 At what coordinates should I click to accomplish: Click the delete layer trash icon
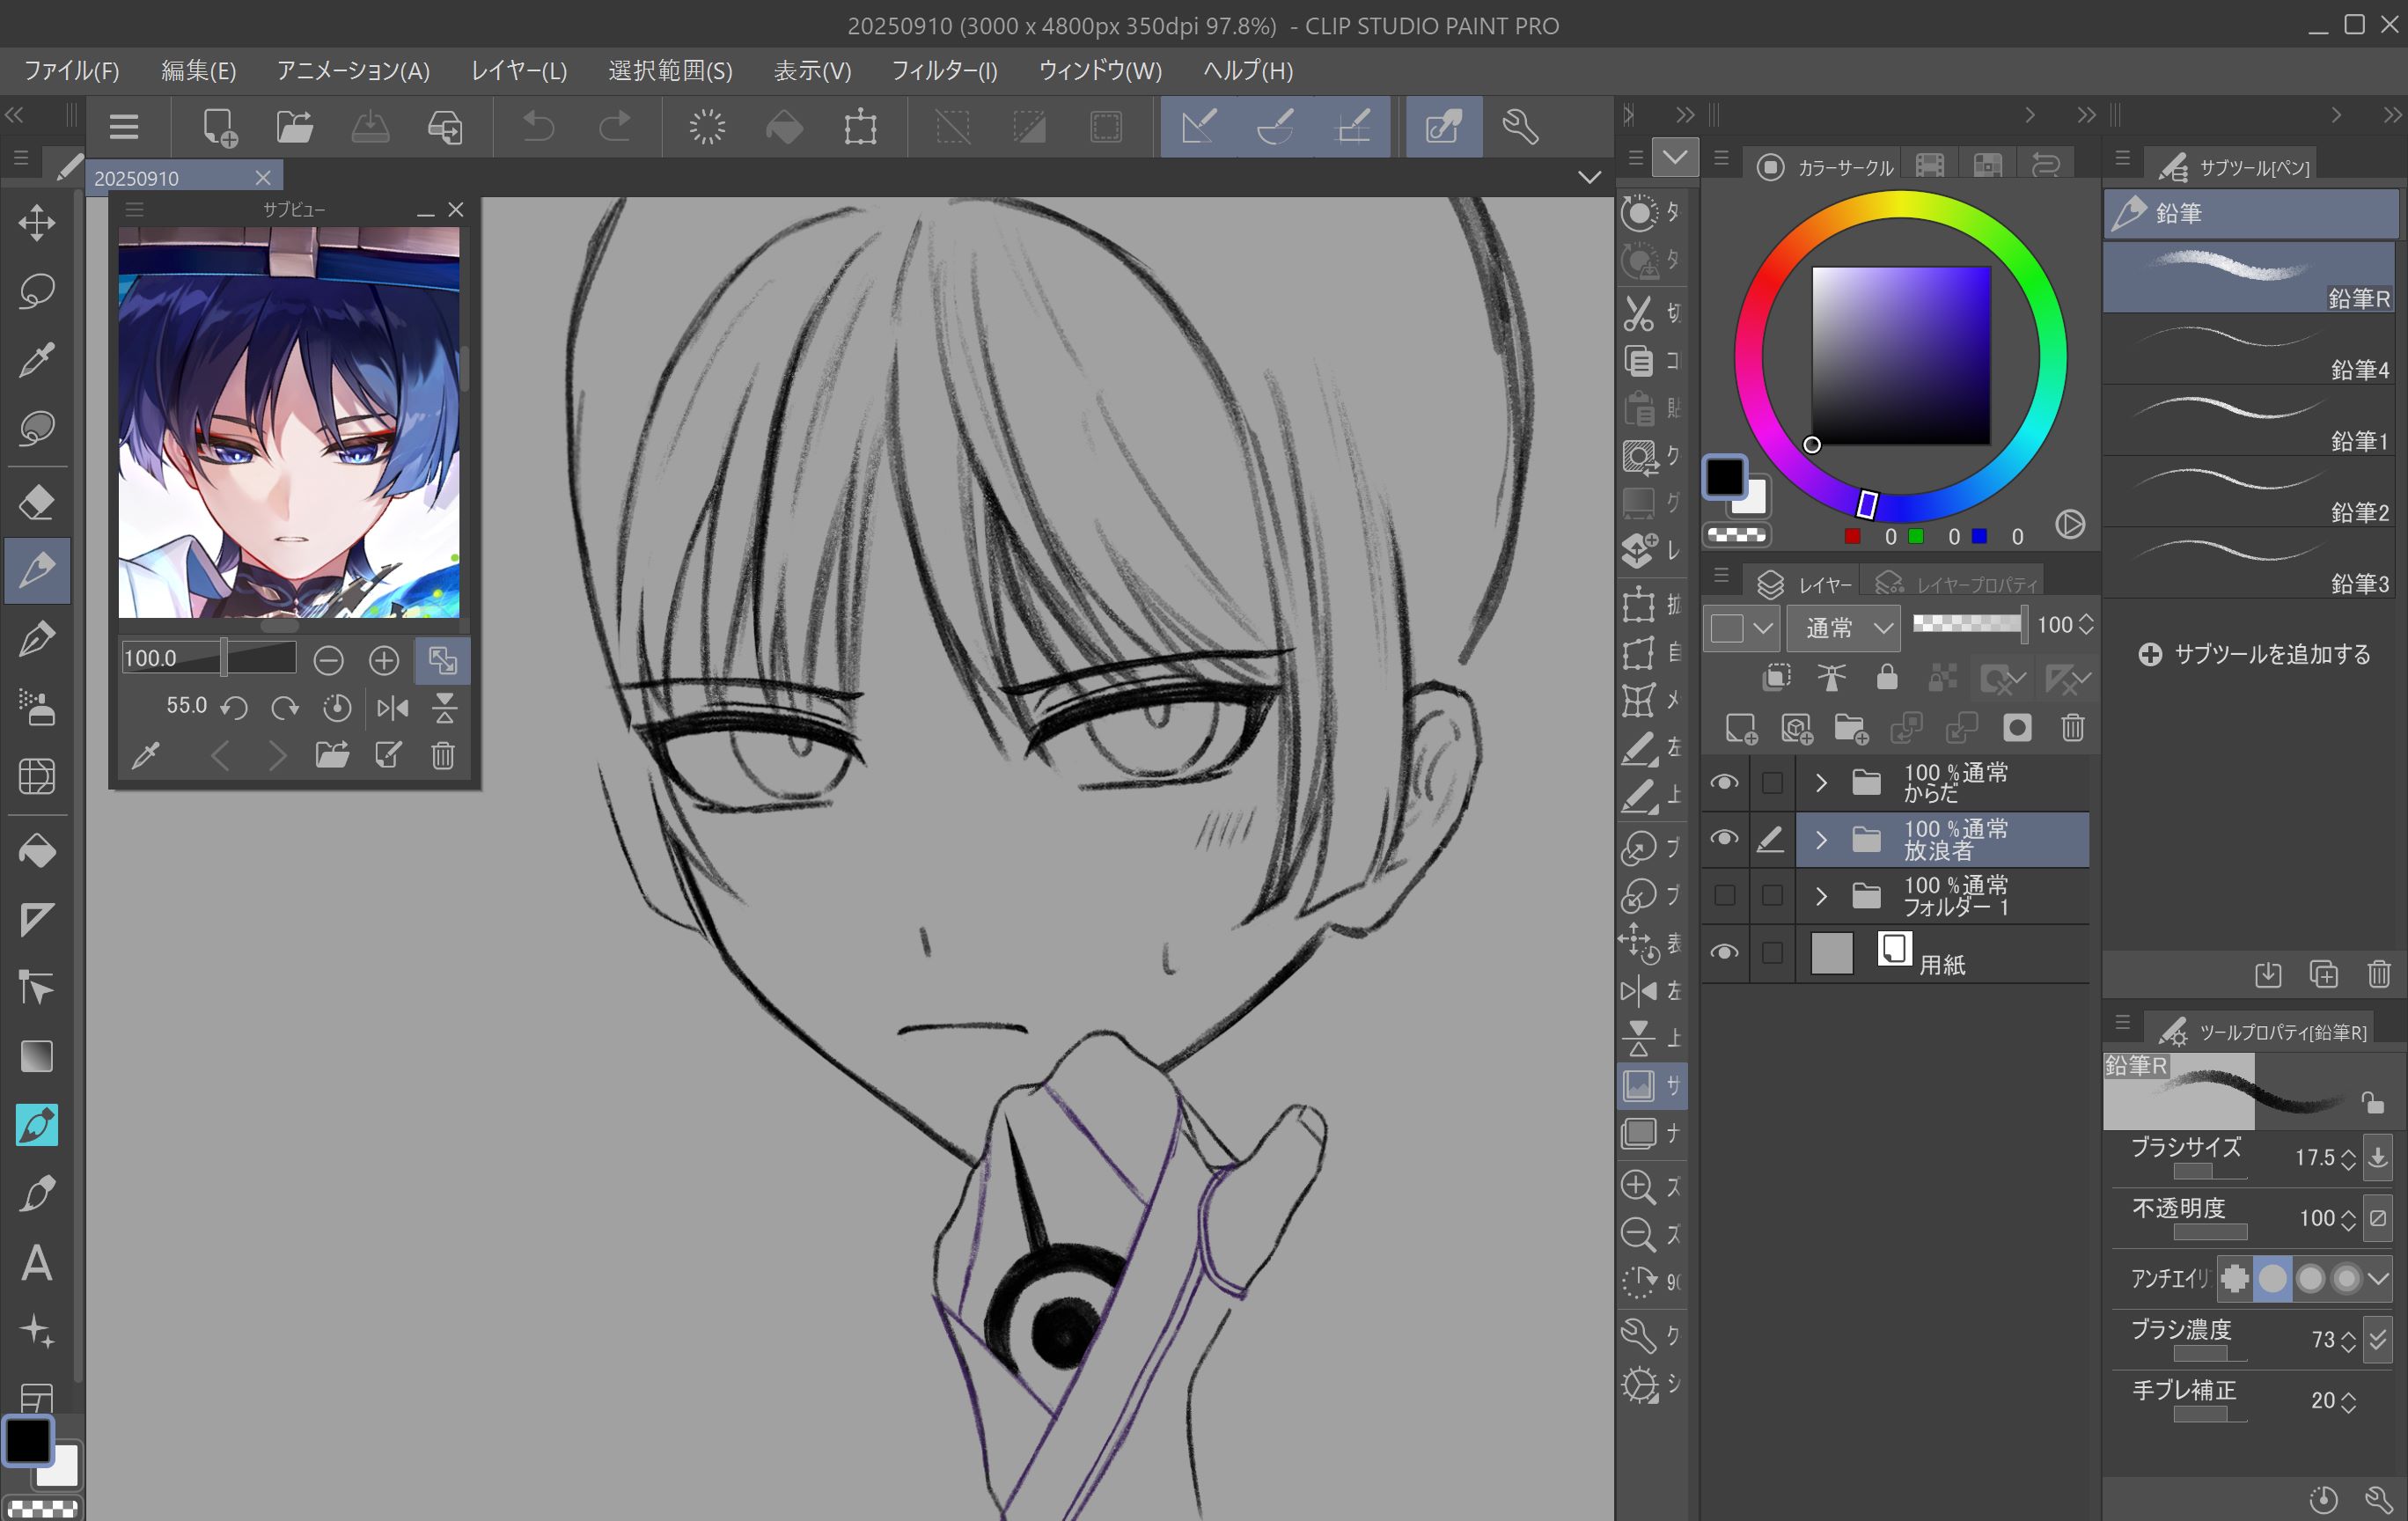[2072, 729]
